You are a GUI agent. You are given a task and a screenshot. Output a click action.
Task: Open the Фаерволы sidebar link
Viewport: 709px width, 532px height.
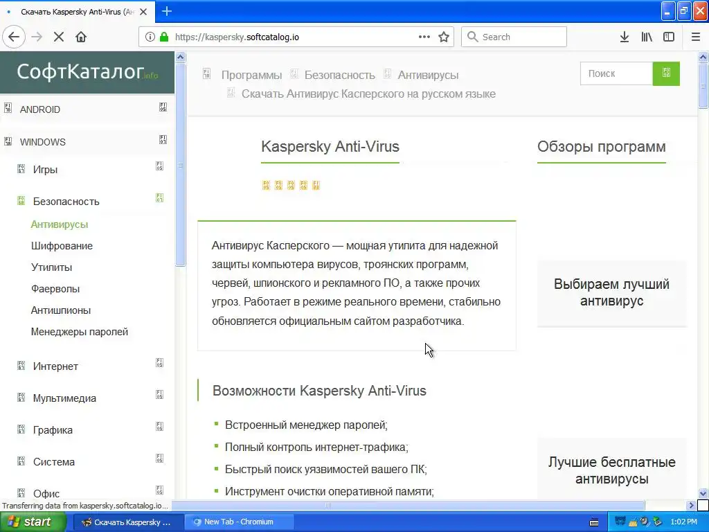click(55, 289)
